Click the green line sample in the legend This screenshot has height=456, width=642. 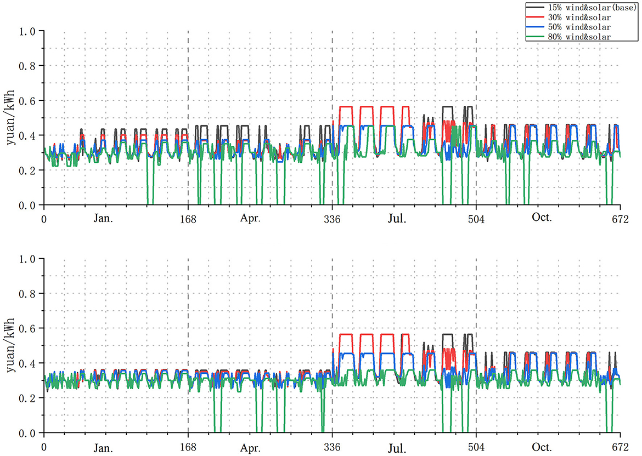tap(536, 37)
